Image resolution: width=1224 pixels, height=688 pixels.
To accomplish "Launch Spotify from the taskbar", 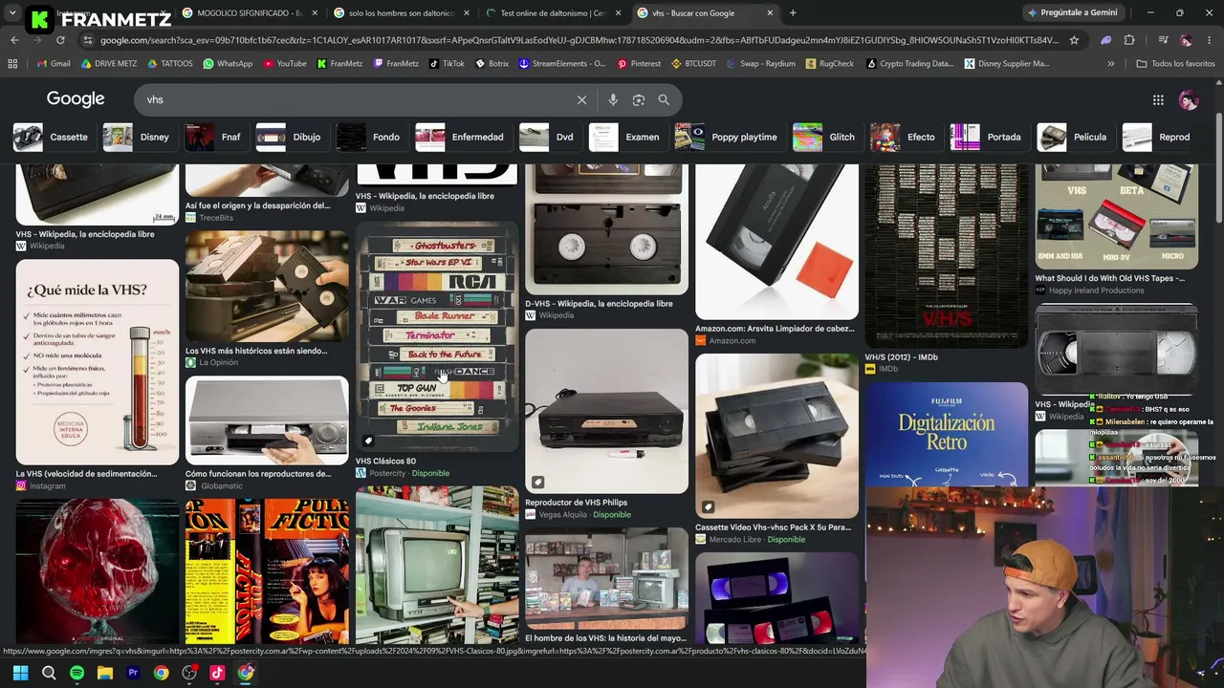I will point(76,673).
